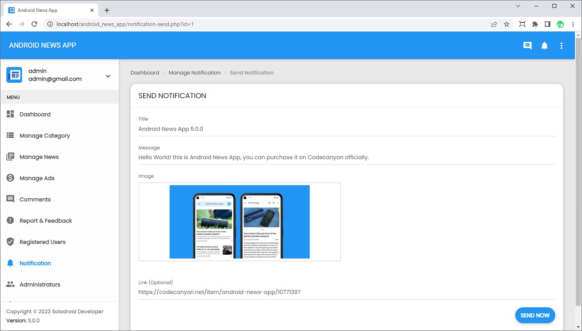The width and height of the screenshot is (582, 331).
Task: Click the Manage Ads dollar icon
Action: tap(10, 178)
